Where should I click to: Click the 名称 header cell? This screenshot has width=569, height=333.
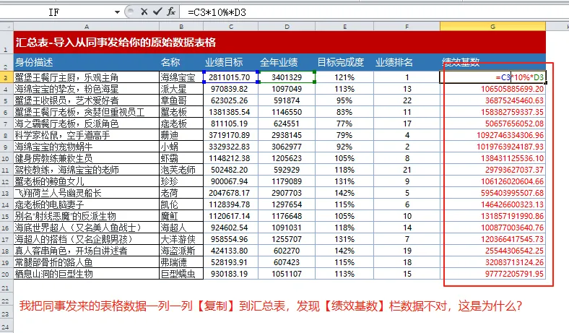tap(181, 62)
